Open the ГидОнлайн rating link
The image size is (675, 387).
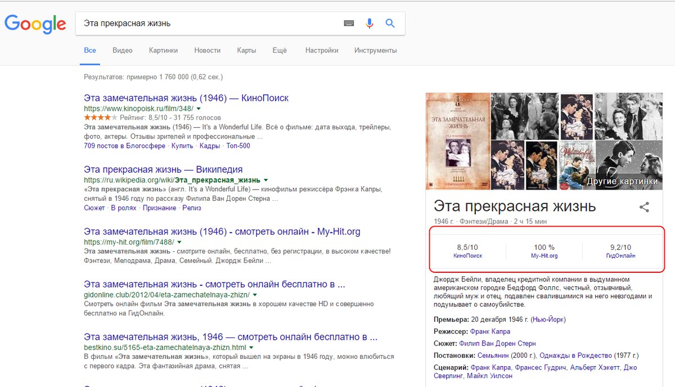[x=620, y=255]
